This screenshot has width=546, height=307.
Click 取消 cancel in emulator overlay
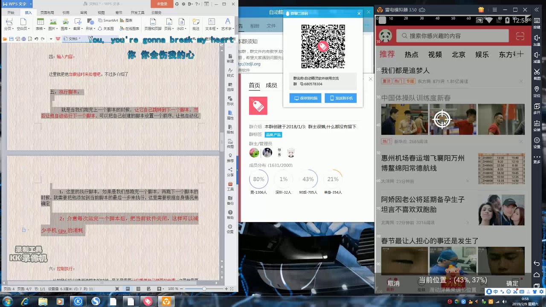[x=393, y=283]
